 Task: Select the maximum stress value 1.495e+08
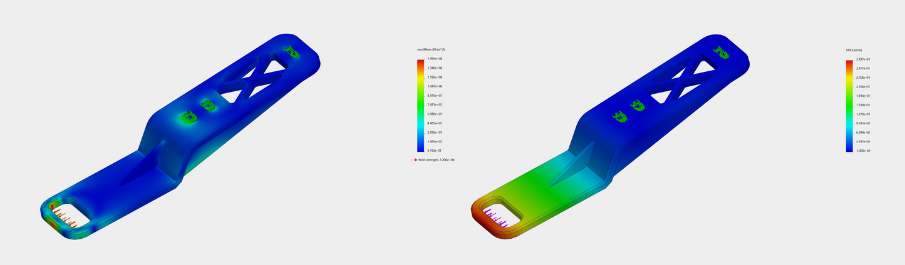coord(435,58)
